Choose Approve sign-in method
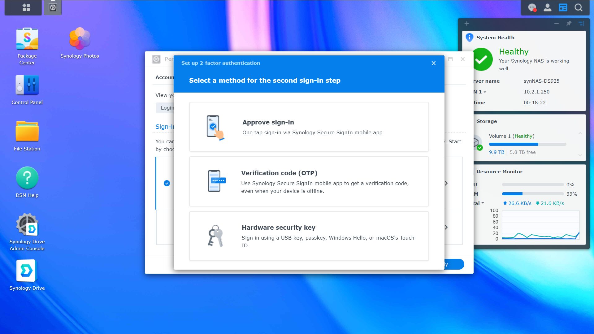Screen dimensions: 594x334 click(309, 127)
